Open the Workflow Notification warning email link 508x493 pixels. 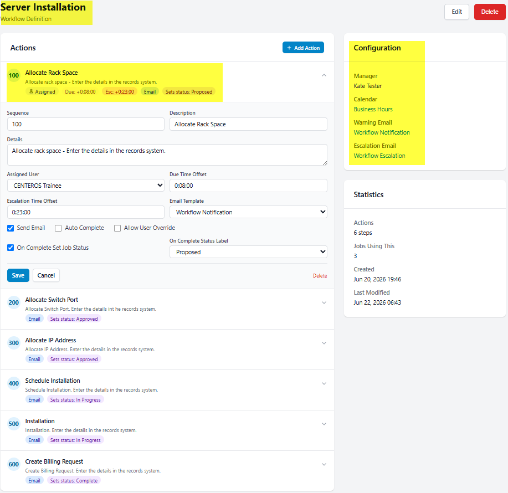click(x=382, y=132)
